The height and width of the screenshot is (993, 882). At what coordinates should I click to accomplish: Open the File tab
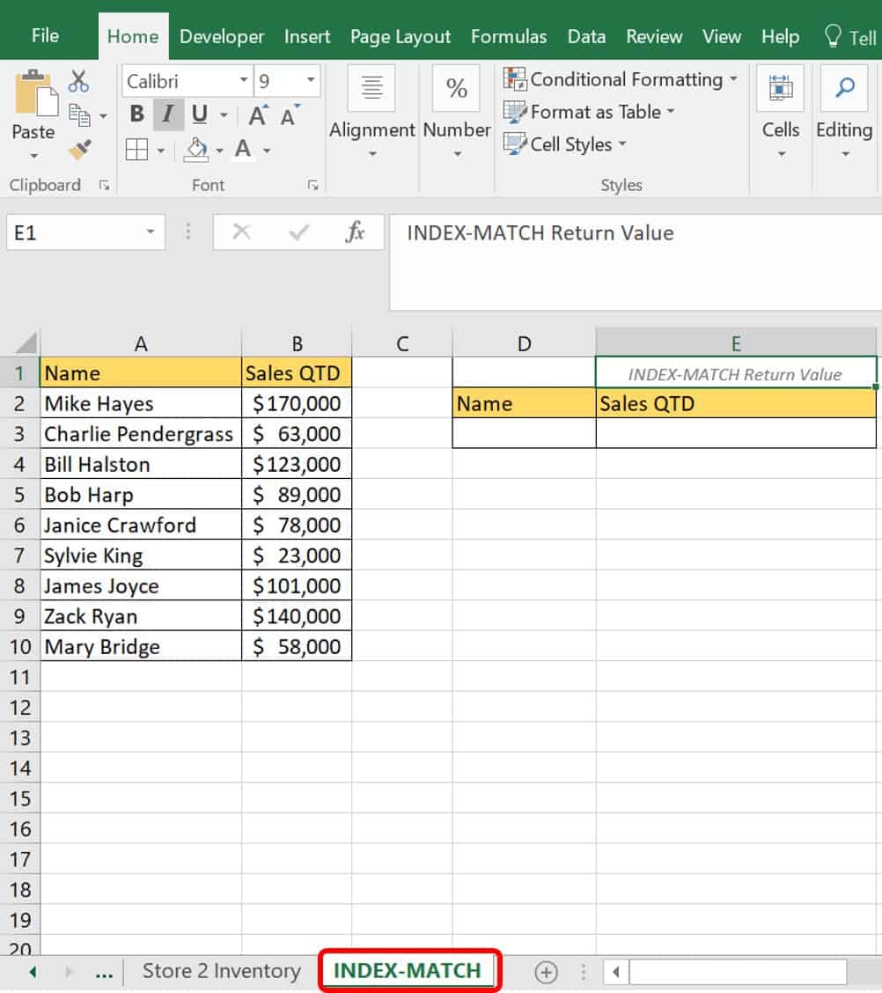pos(46,36)
